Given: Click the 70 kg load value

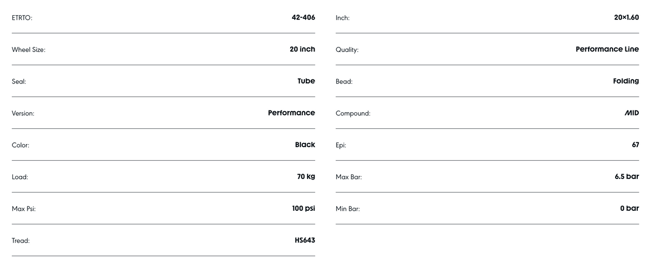Looking at the screenshot, I should tap(306, 176).
